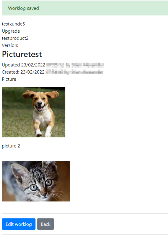Click the Version: label

click(10, 45)
